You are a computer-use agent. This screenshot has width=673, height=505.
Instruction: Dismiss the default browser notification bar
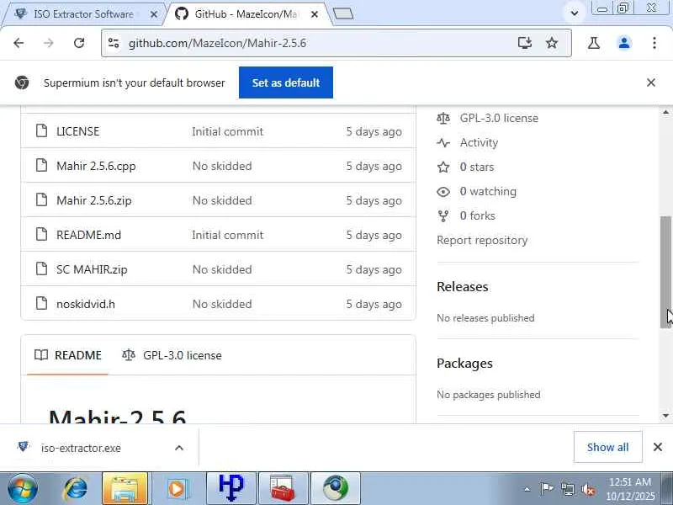(650, 82)
